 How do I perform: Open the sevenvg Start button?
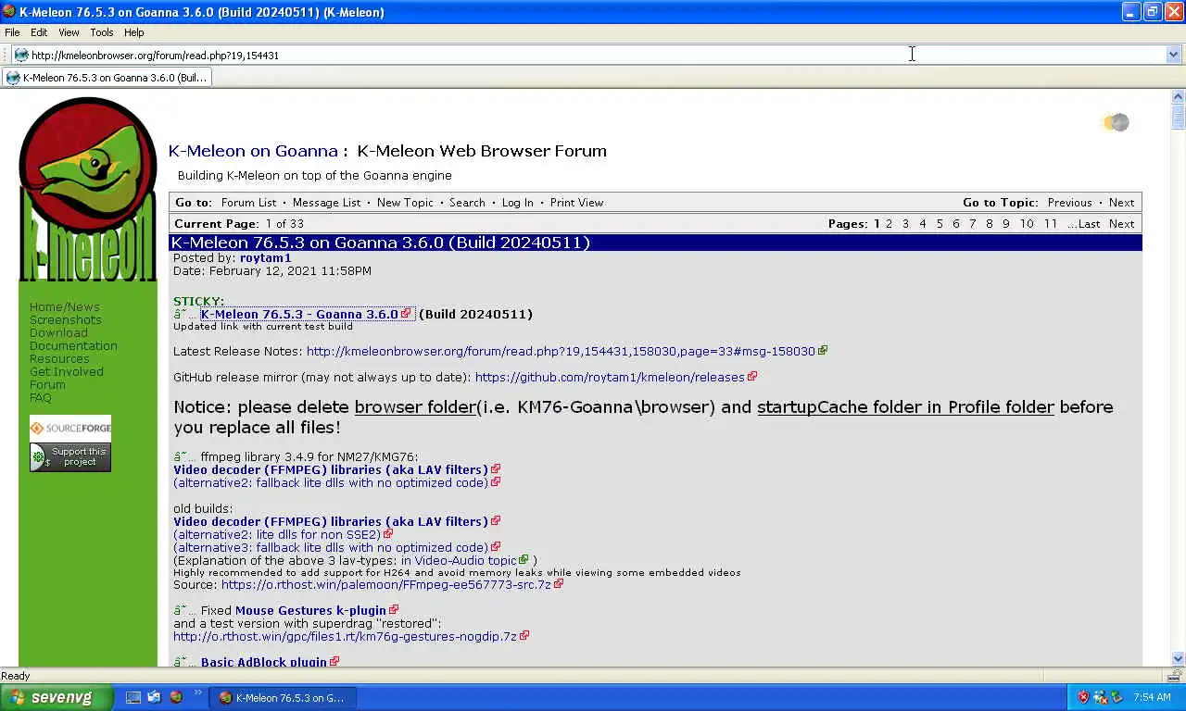(56, 697)
